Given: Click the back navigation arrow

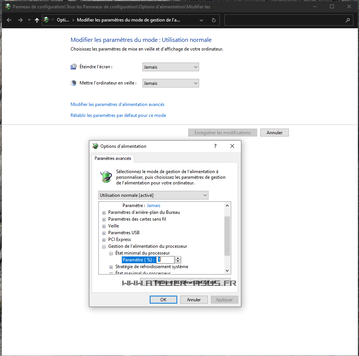Looking at the screenshot, I should pos(9,20).
